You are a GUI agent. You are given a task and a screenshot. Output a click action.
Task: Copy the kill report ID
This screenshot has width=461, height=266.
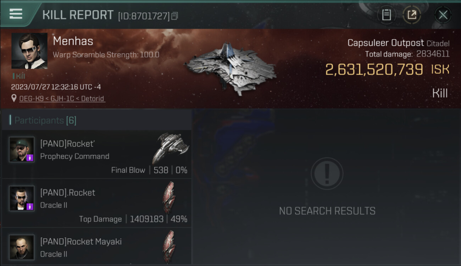pyautogui.click(x=174, y=16)
